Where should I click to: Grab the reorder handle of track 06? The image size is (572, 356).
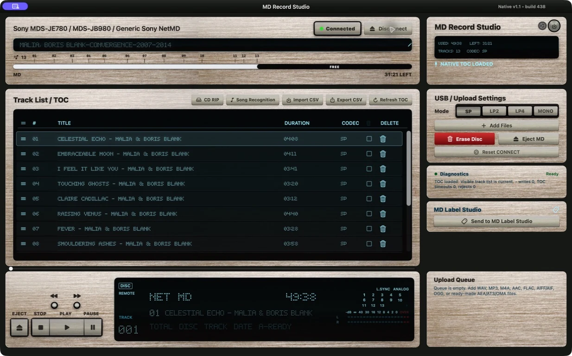coord(23,214)
